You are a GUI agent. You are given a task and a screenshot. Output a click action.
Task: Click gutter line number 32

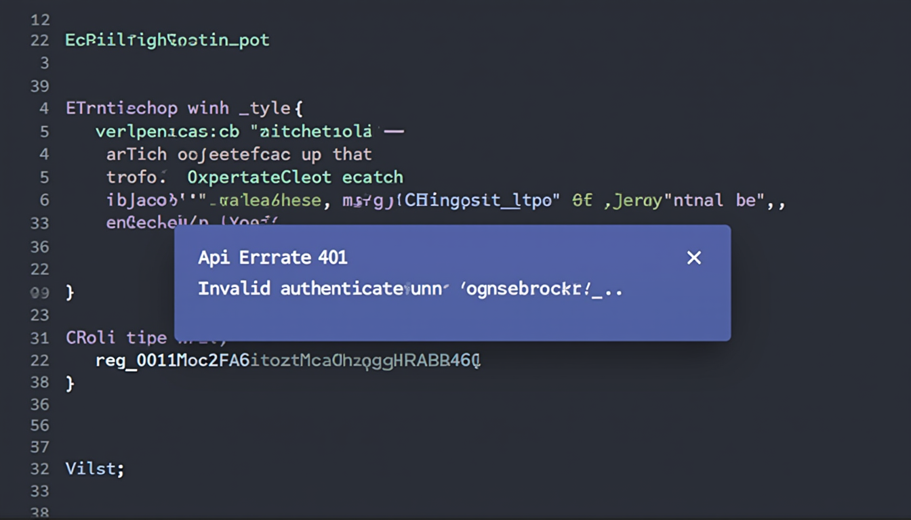click(40, 469)
